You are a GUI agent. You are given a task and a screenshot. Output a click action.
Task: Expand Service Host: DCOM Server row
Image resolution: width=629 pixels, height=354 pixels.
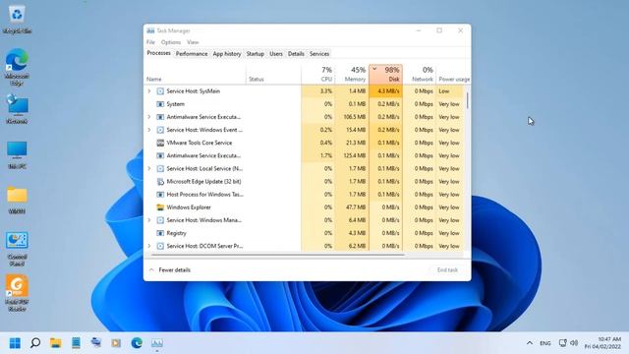[149, 246]
